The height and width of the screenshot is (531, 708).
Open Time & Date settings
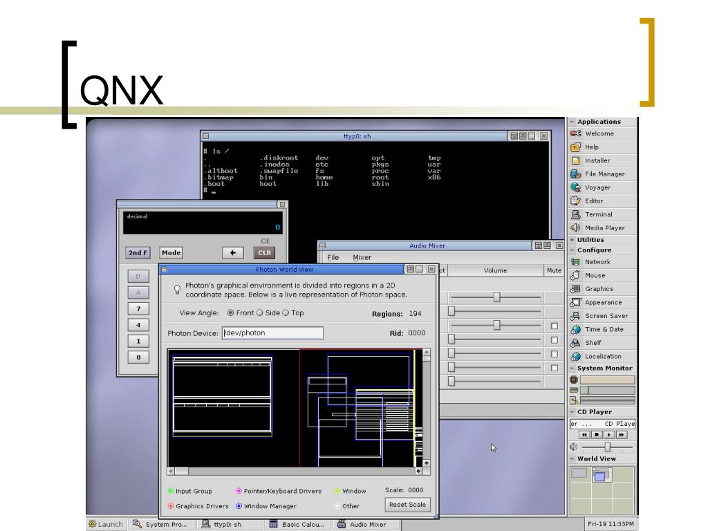[x=602, y=330]
